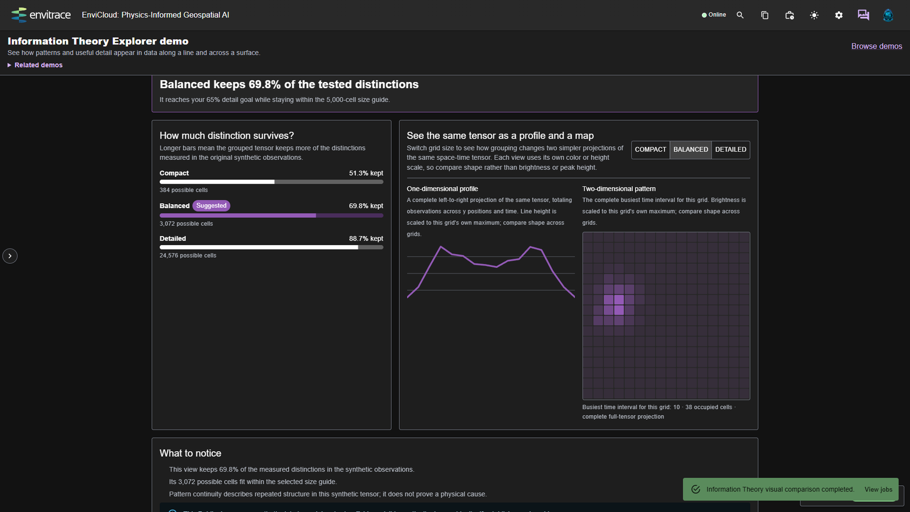The height and width of the screenshot is (512, 910).
Task: Open the chat feedback icon
Action: [863, 15]
